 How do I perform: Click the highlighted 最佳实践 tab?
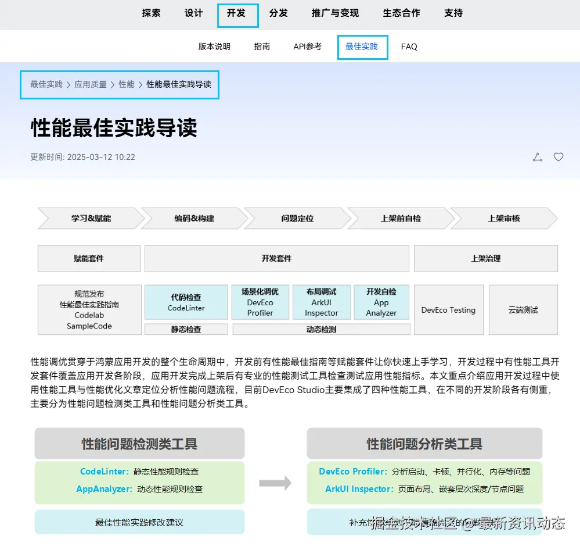tap(362, 47)
